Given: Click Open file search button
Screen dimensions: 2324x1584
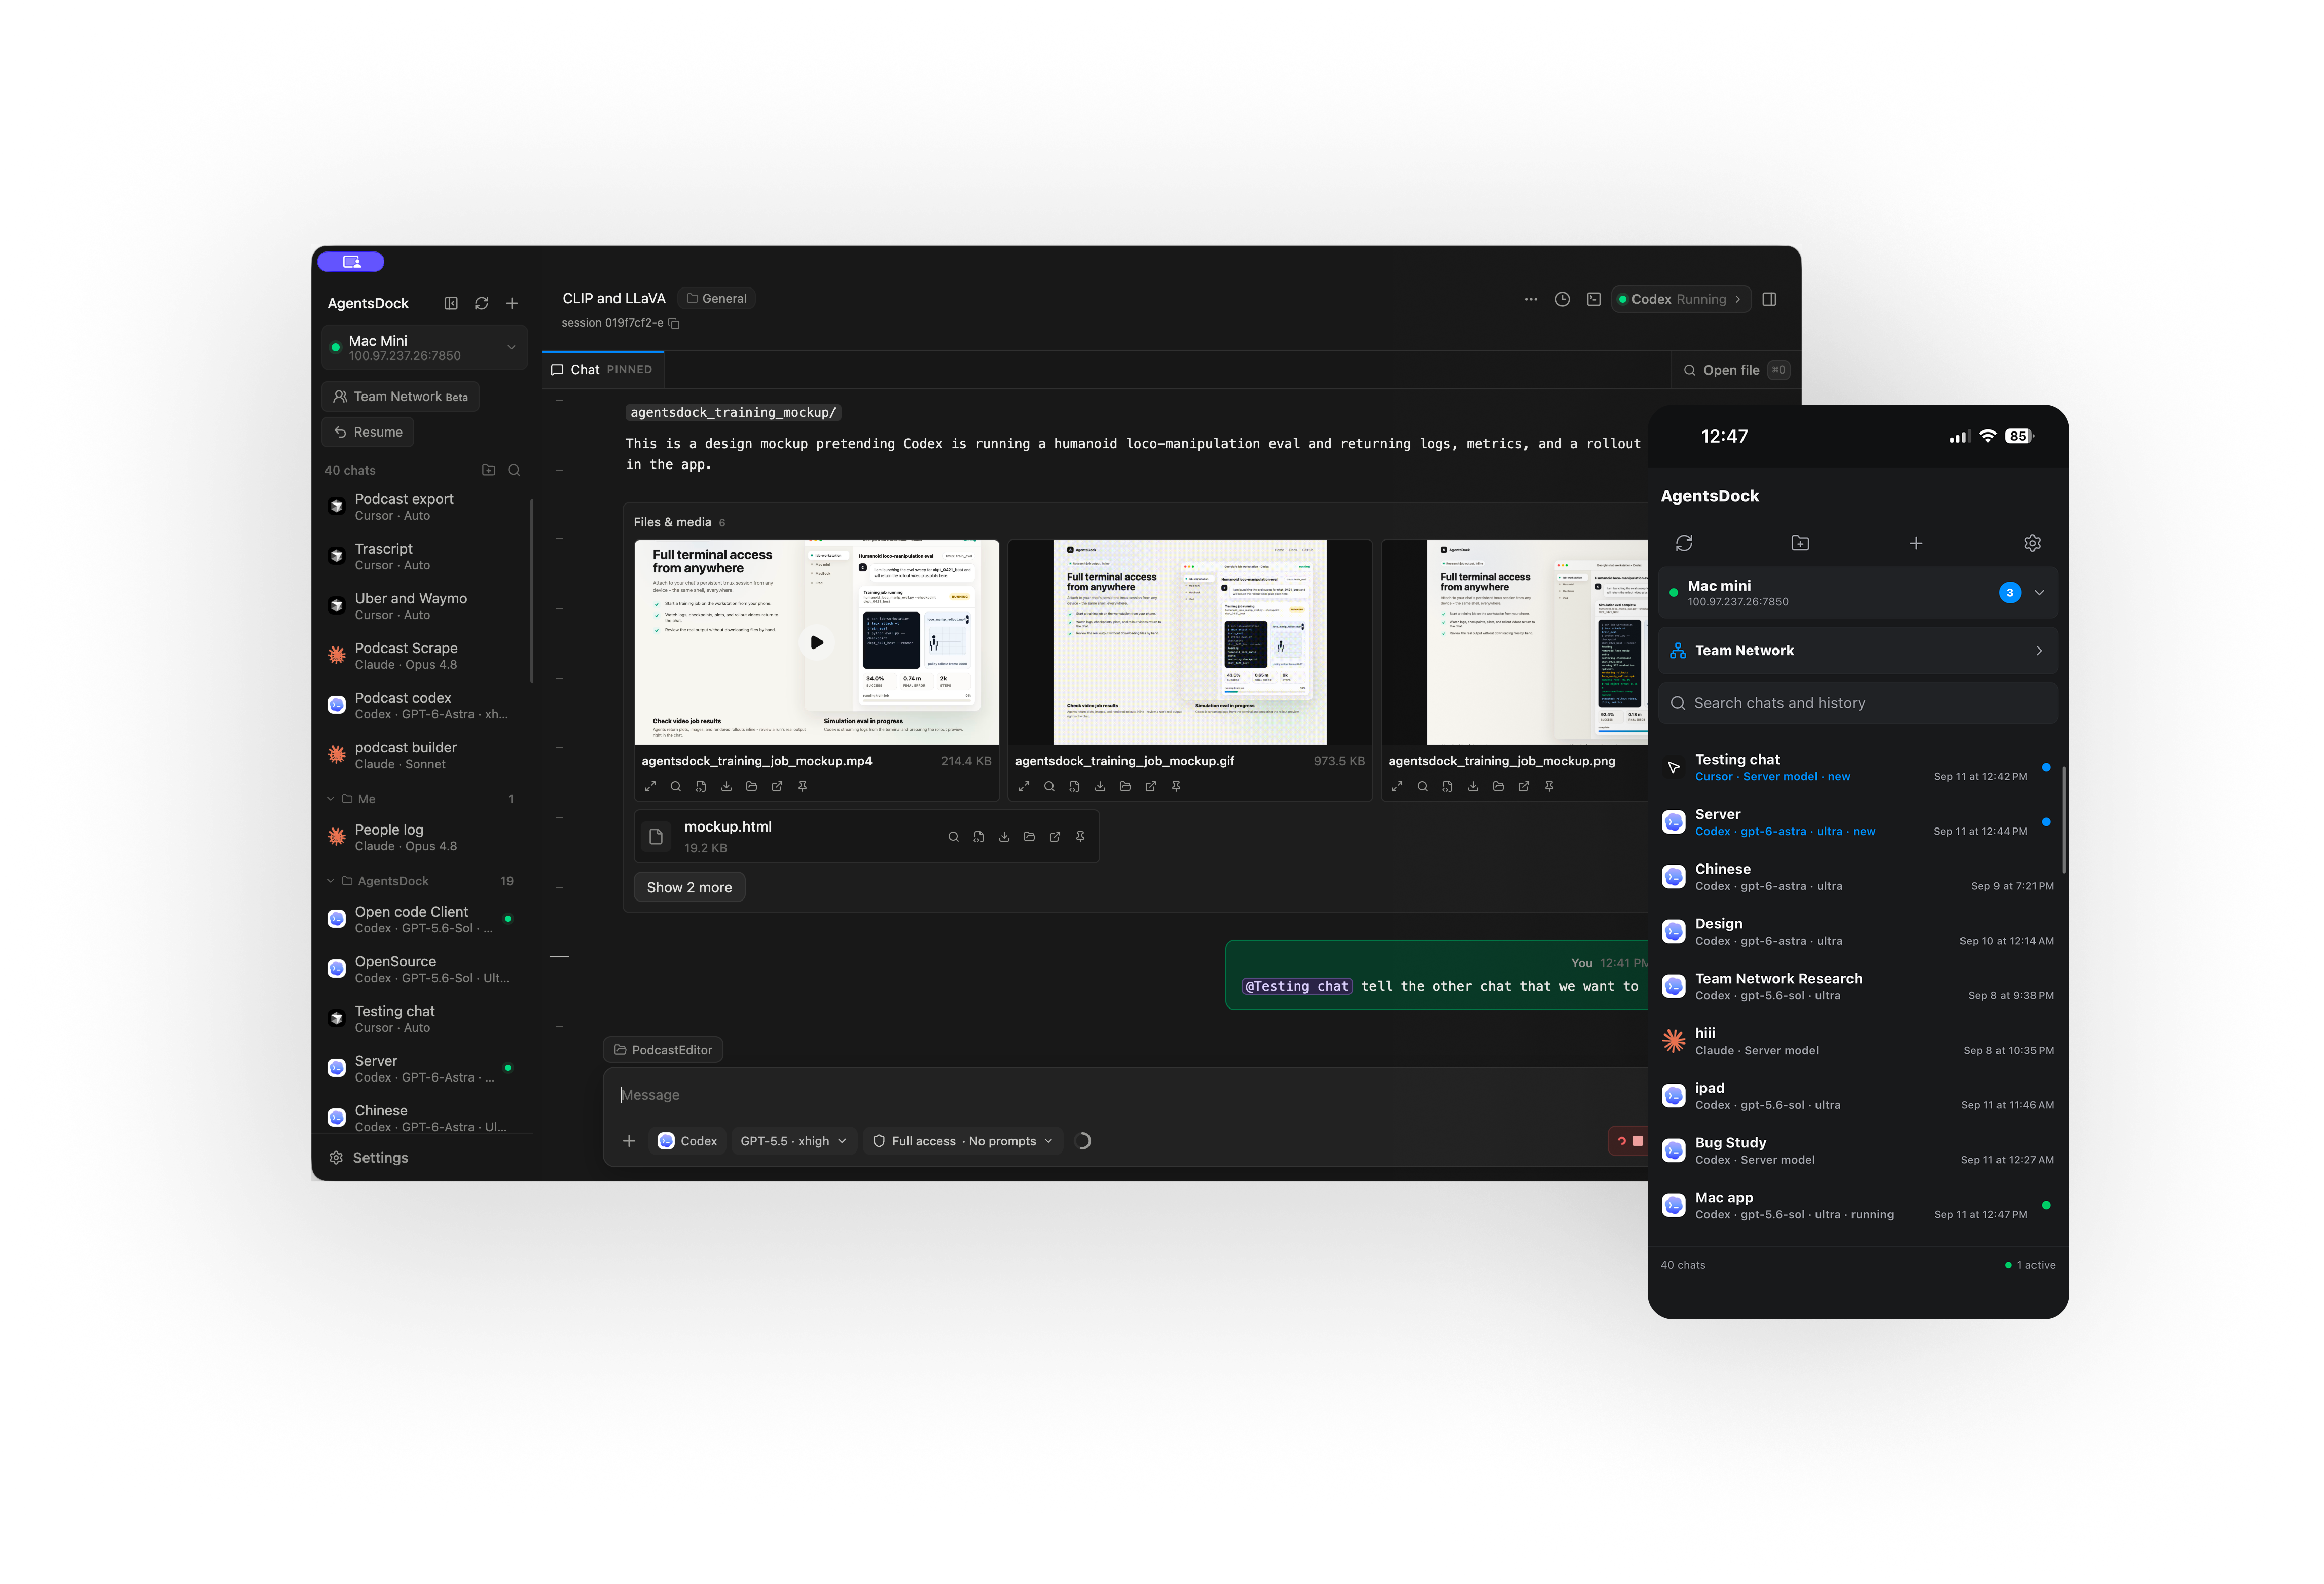Looking at the screenshot, I should click(1736, 370).
